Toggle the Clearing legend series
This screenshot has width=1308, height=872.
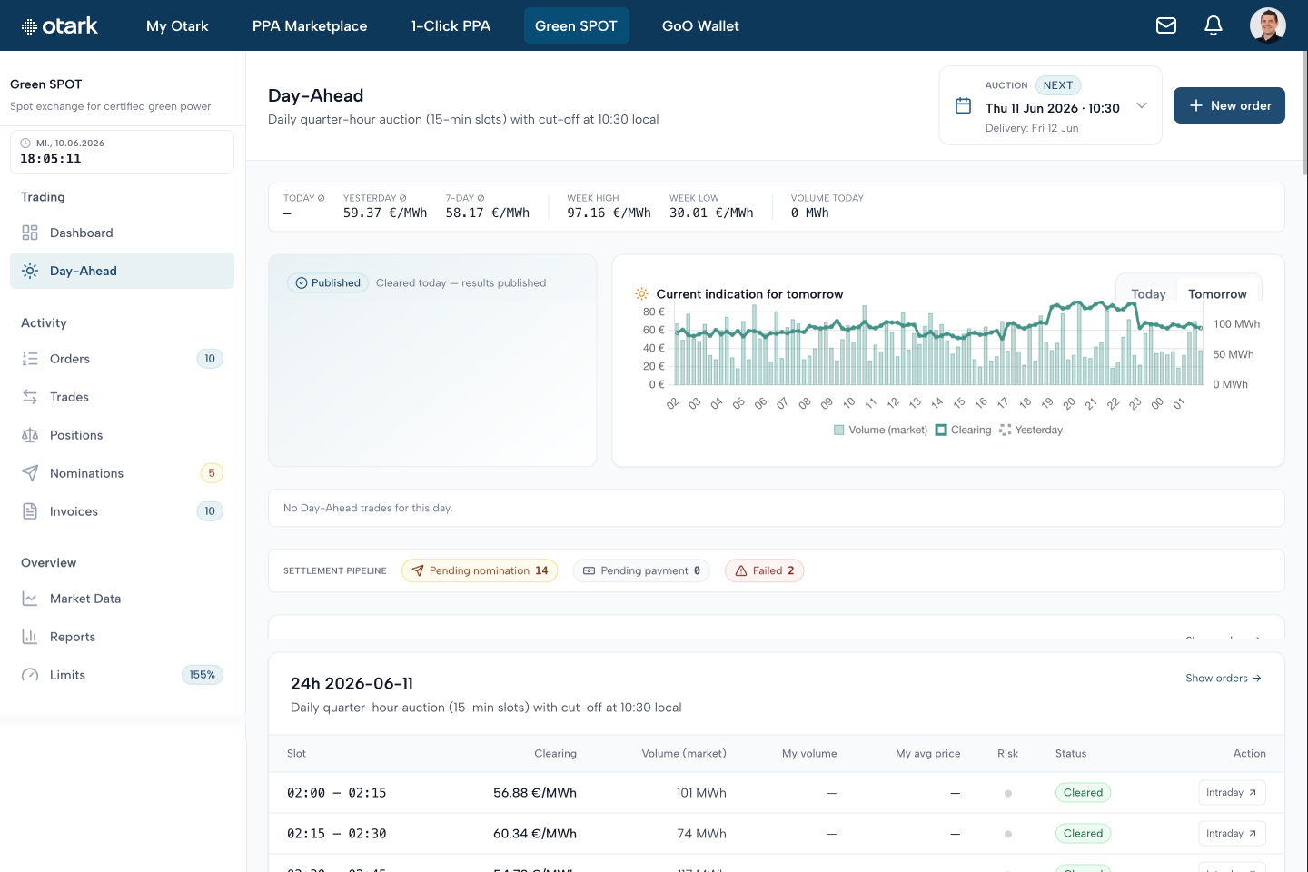tap(963, 431)
